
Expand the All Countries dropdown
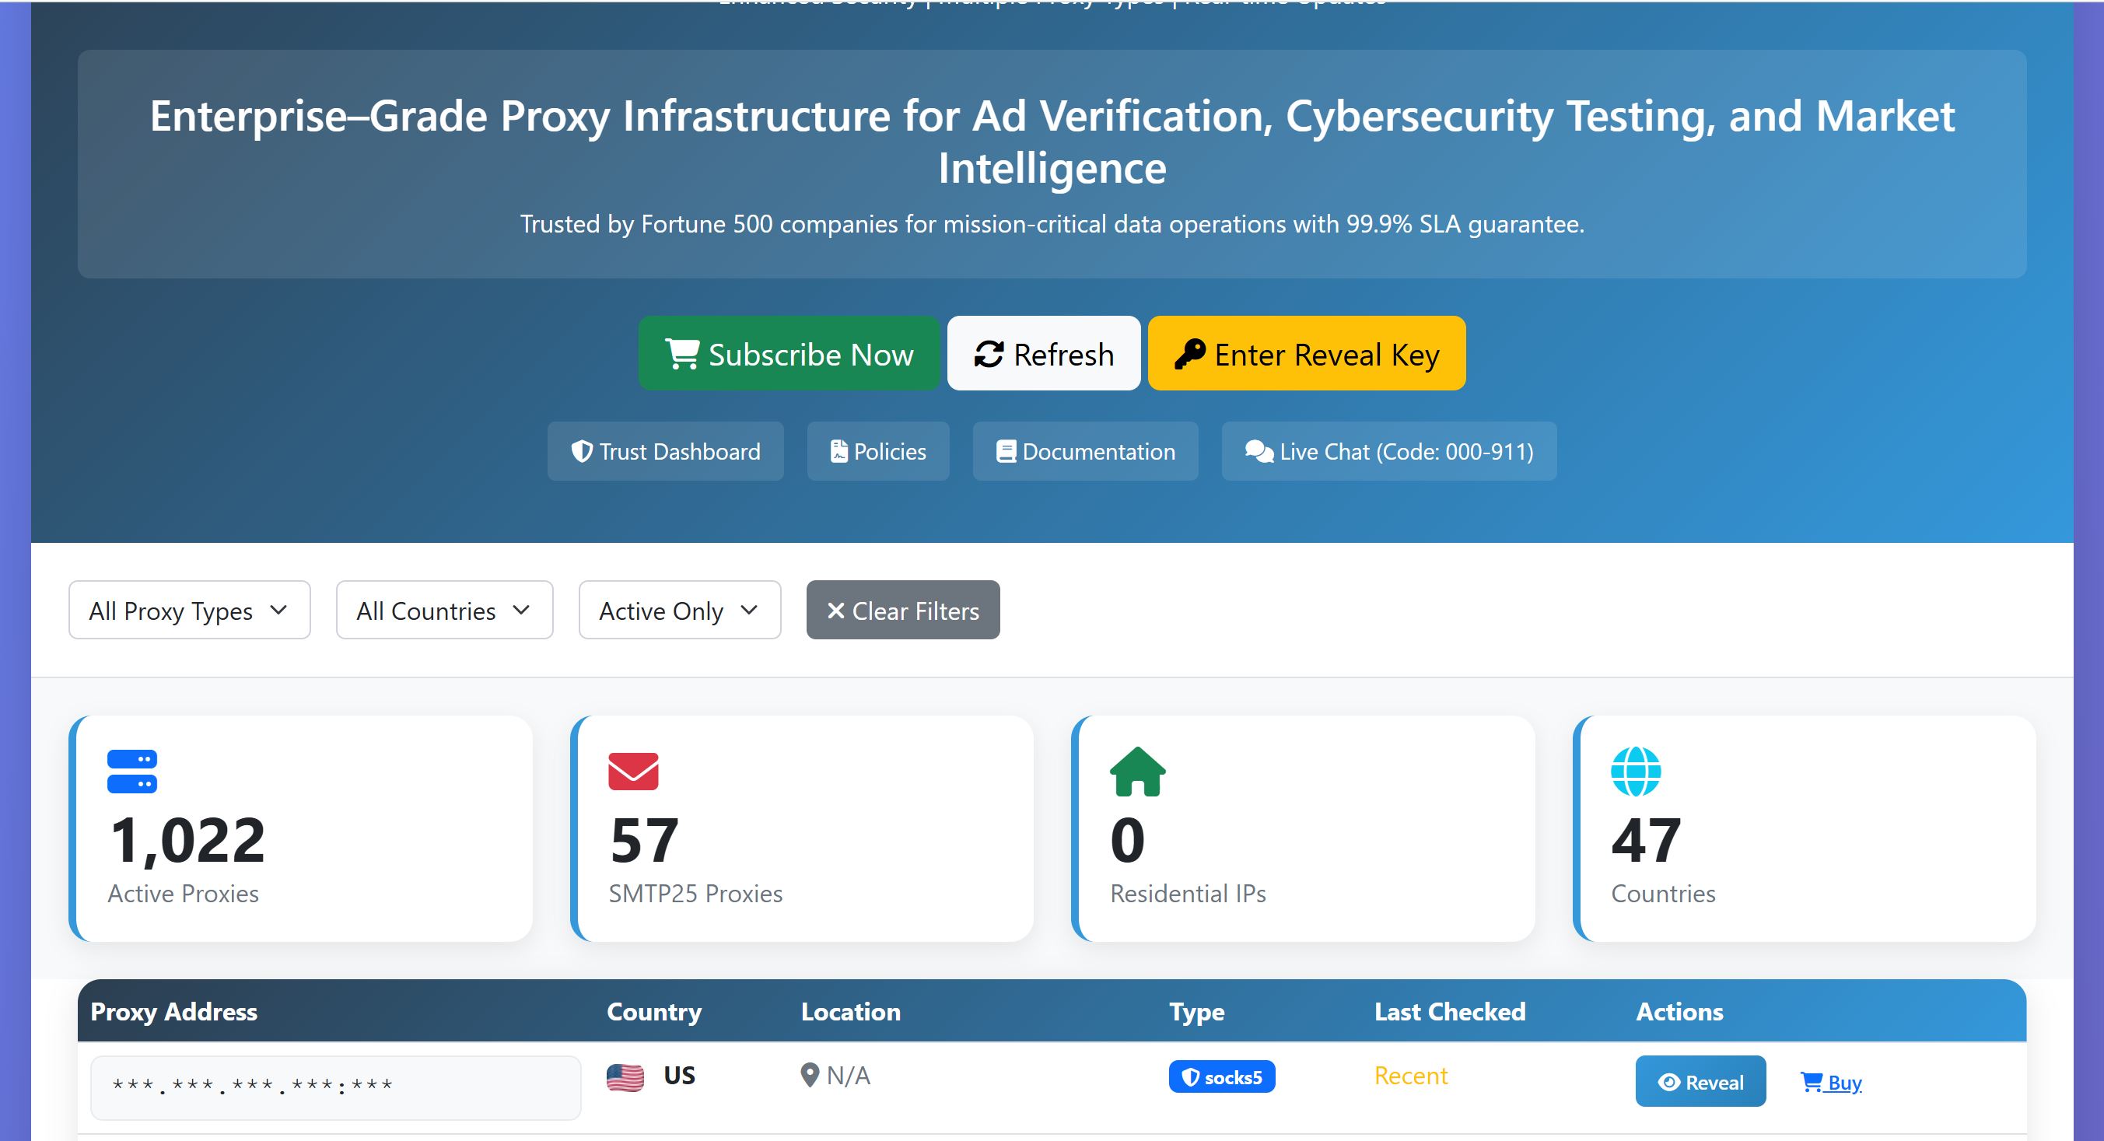(443, 610)
